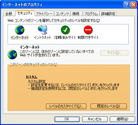
Task: Click the 既定のレベル(D) button
Action: tap(109, 106)
